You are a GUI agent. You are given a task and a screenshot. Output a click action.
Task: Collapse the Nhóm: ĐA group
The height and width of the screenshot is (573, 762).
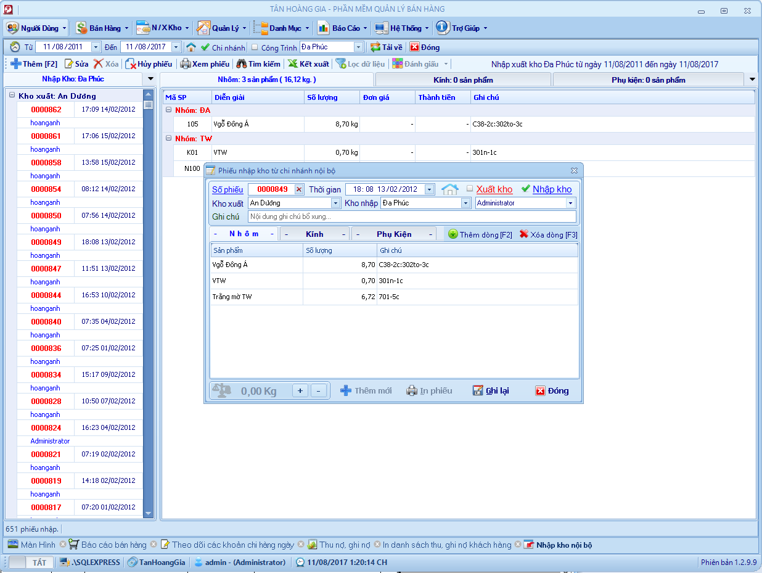pos(169,110)
